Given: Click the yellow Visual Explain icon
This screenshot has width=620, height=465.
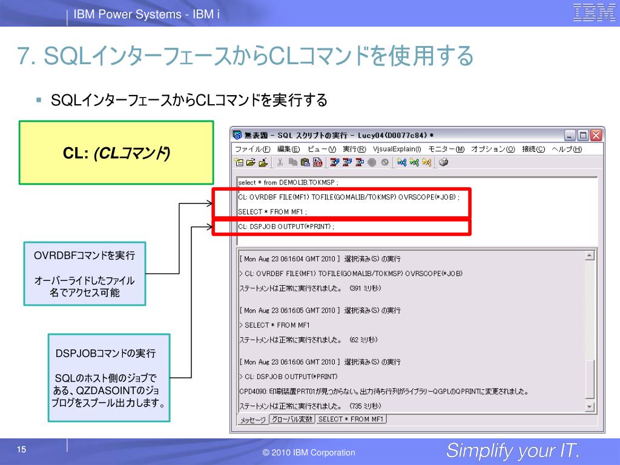Looking at the screenshot, I should click(x=426, y=162).
